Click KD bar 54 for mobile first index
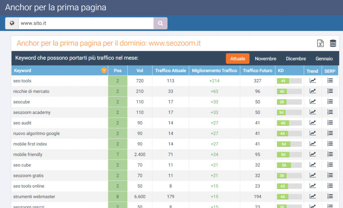 [x=289, y=144]
